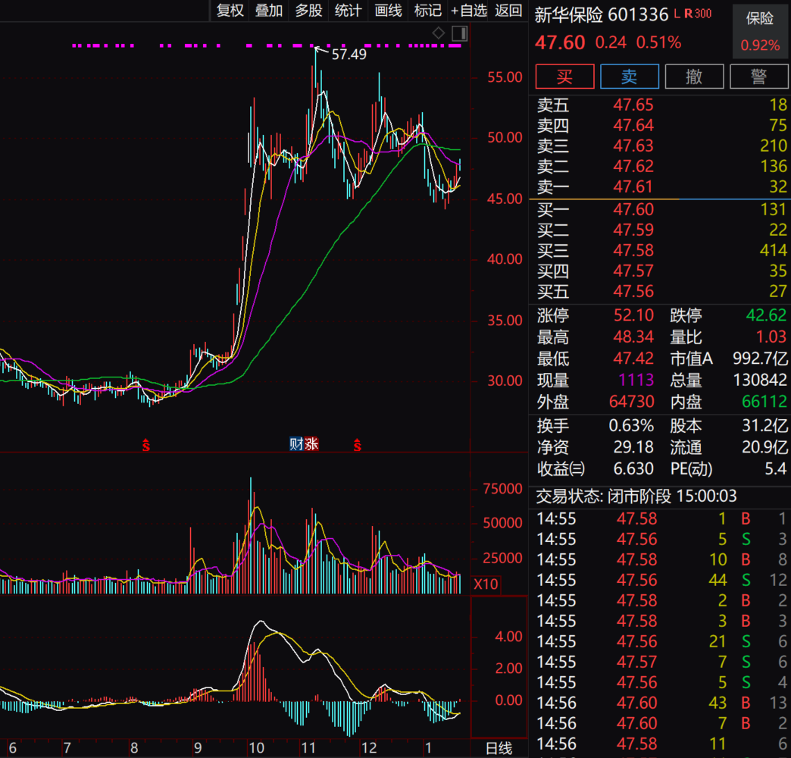Click the diamond annotation icon above the chart

pos(438,33)
